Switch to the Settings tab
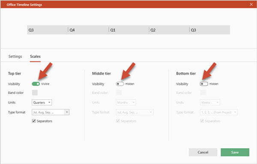 (x=15, y=56)
